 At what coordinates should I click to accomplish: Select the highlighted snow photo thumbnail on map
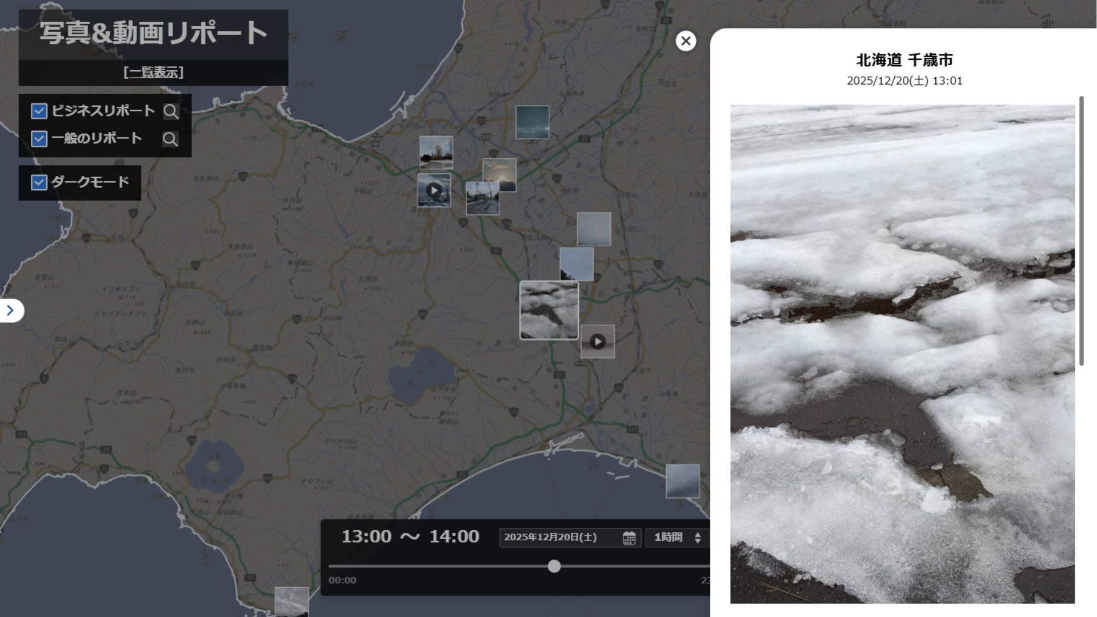[x=548, y=310]
